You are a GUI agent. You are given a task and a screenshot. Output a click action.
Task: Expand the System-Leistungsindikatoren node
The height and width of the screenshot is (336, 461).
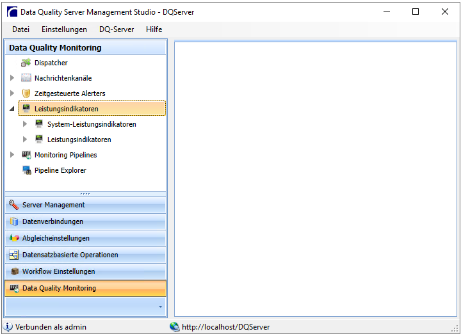coord(25,124)
